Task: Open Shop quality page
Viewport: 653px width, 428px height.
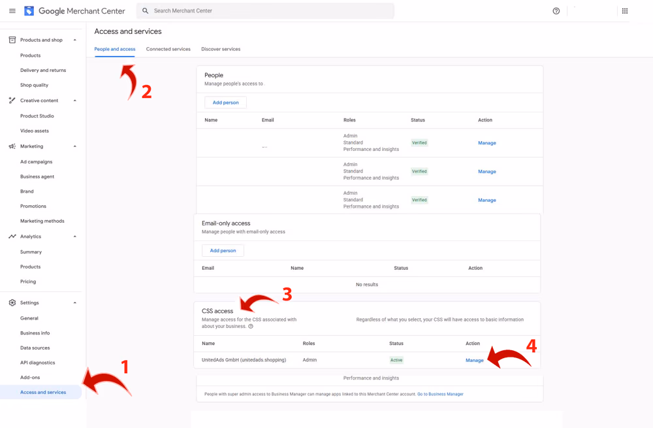Action: click(x=34, y=85)
